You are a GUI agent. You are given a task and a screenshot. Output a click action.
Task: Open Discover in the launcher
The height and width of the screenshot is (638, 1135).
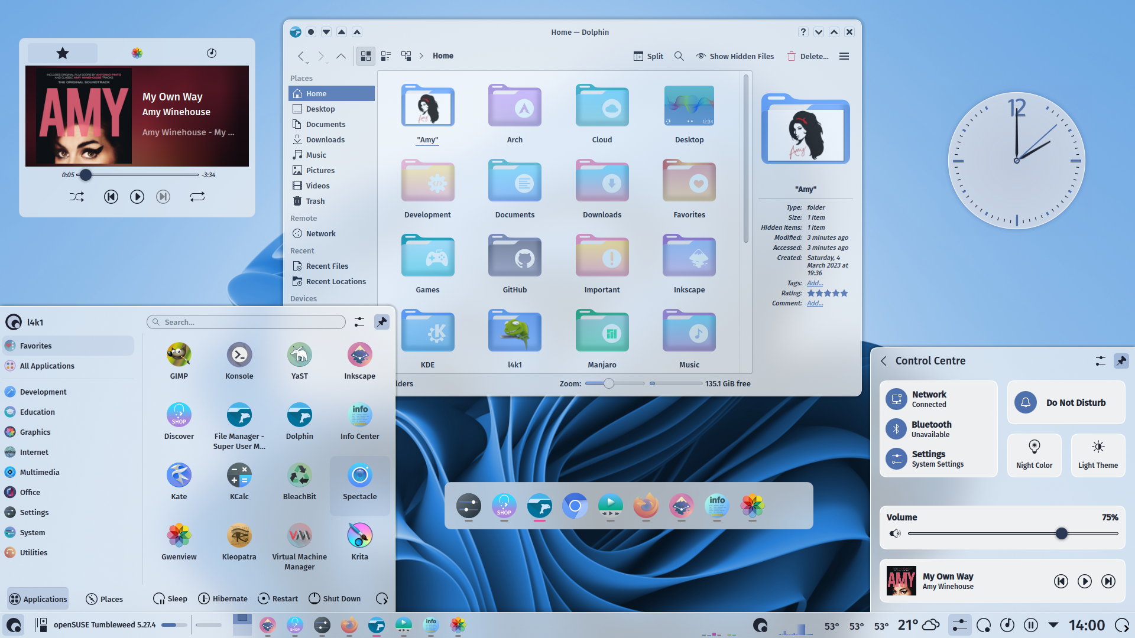coord(179,421)
